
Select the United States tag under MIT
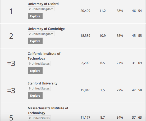point(39,118)
